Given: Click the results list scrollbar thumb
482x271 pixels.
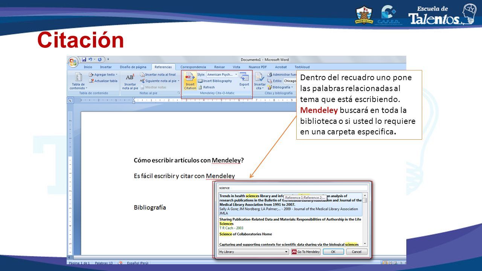Looking at the screenshot, I should [x=365, y=200].
